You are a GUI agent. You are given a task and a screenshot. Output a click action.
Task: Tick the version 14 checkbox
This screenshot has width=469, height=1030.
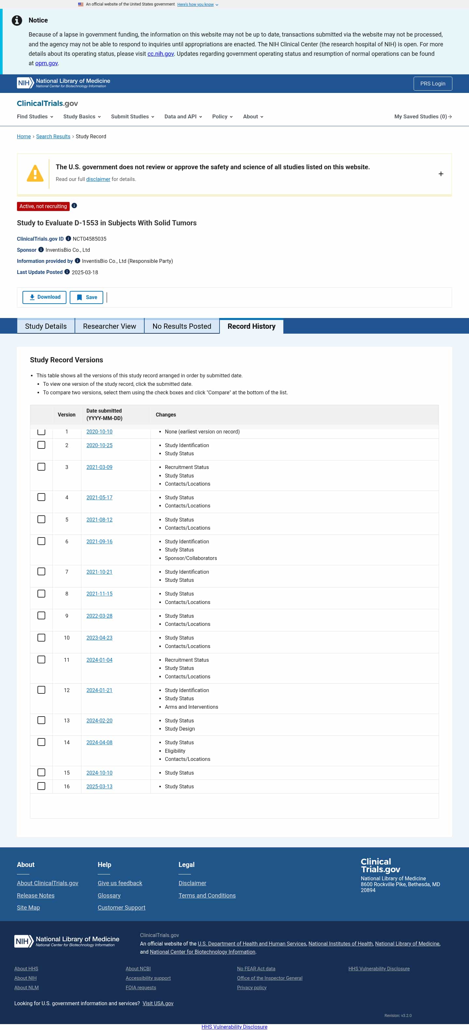(41, 743)
